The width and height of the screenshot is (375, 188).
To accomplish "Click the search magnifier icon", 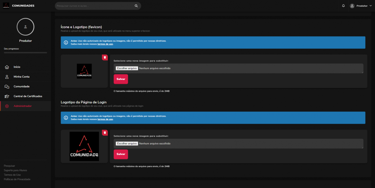I will click(136, 6).
